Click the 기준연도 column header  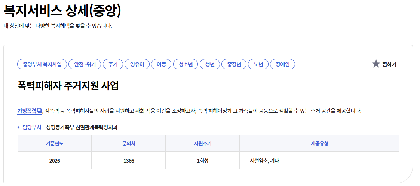(55, 144)
